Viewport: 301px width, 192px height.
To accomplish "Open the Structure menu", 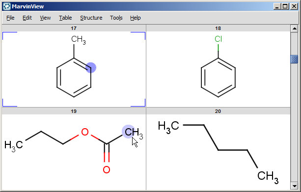I will [x=91, y=18].
